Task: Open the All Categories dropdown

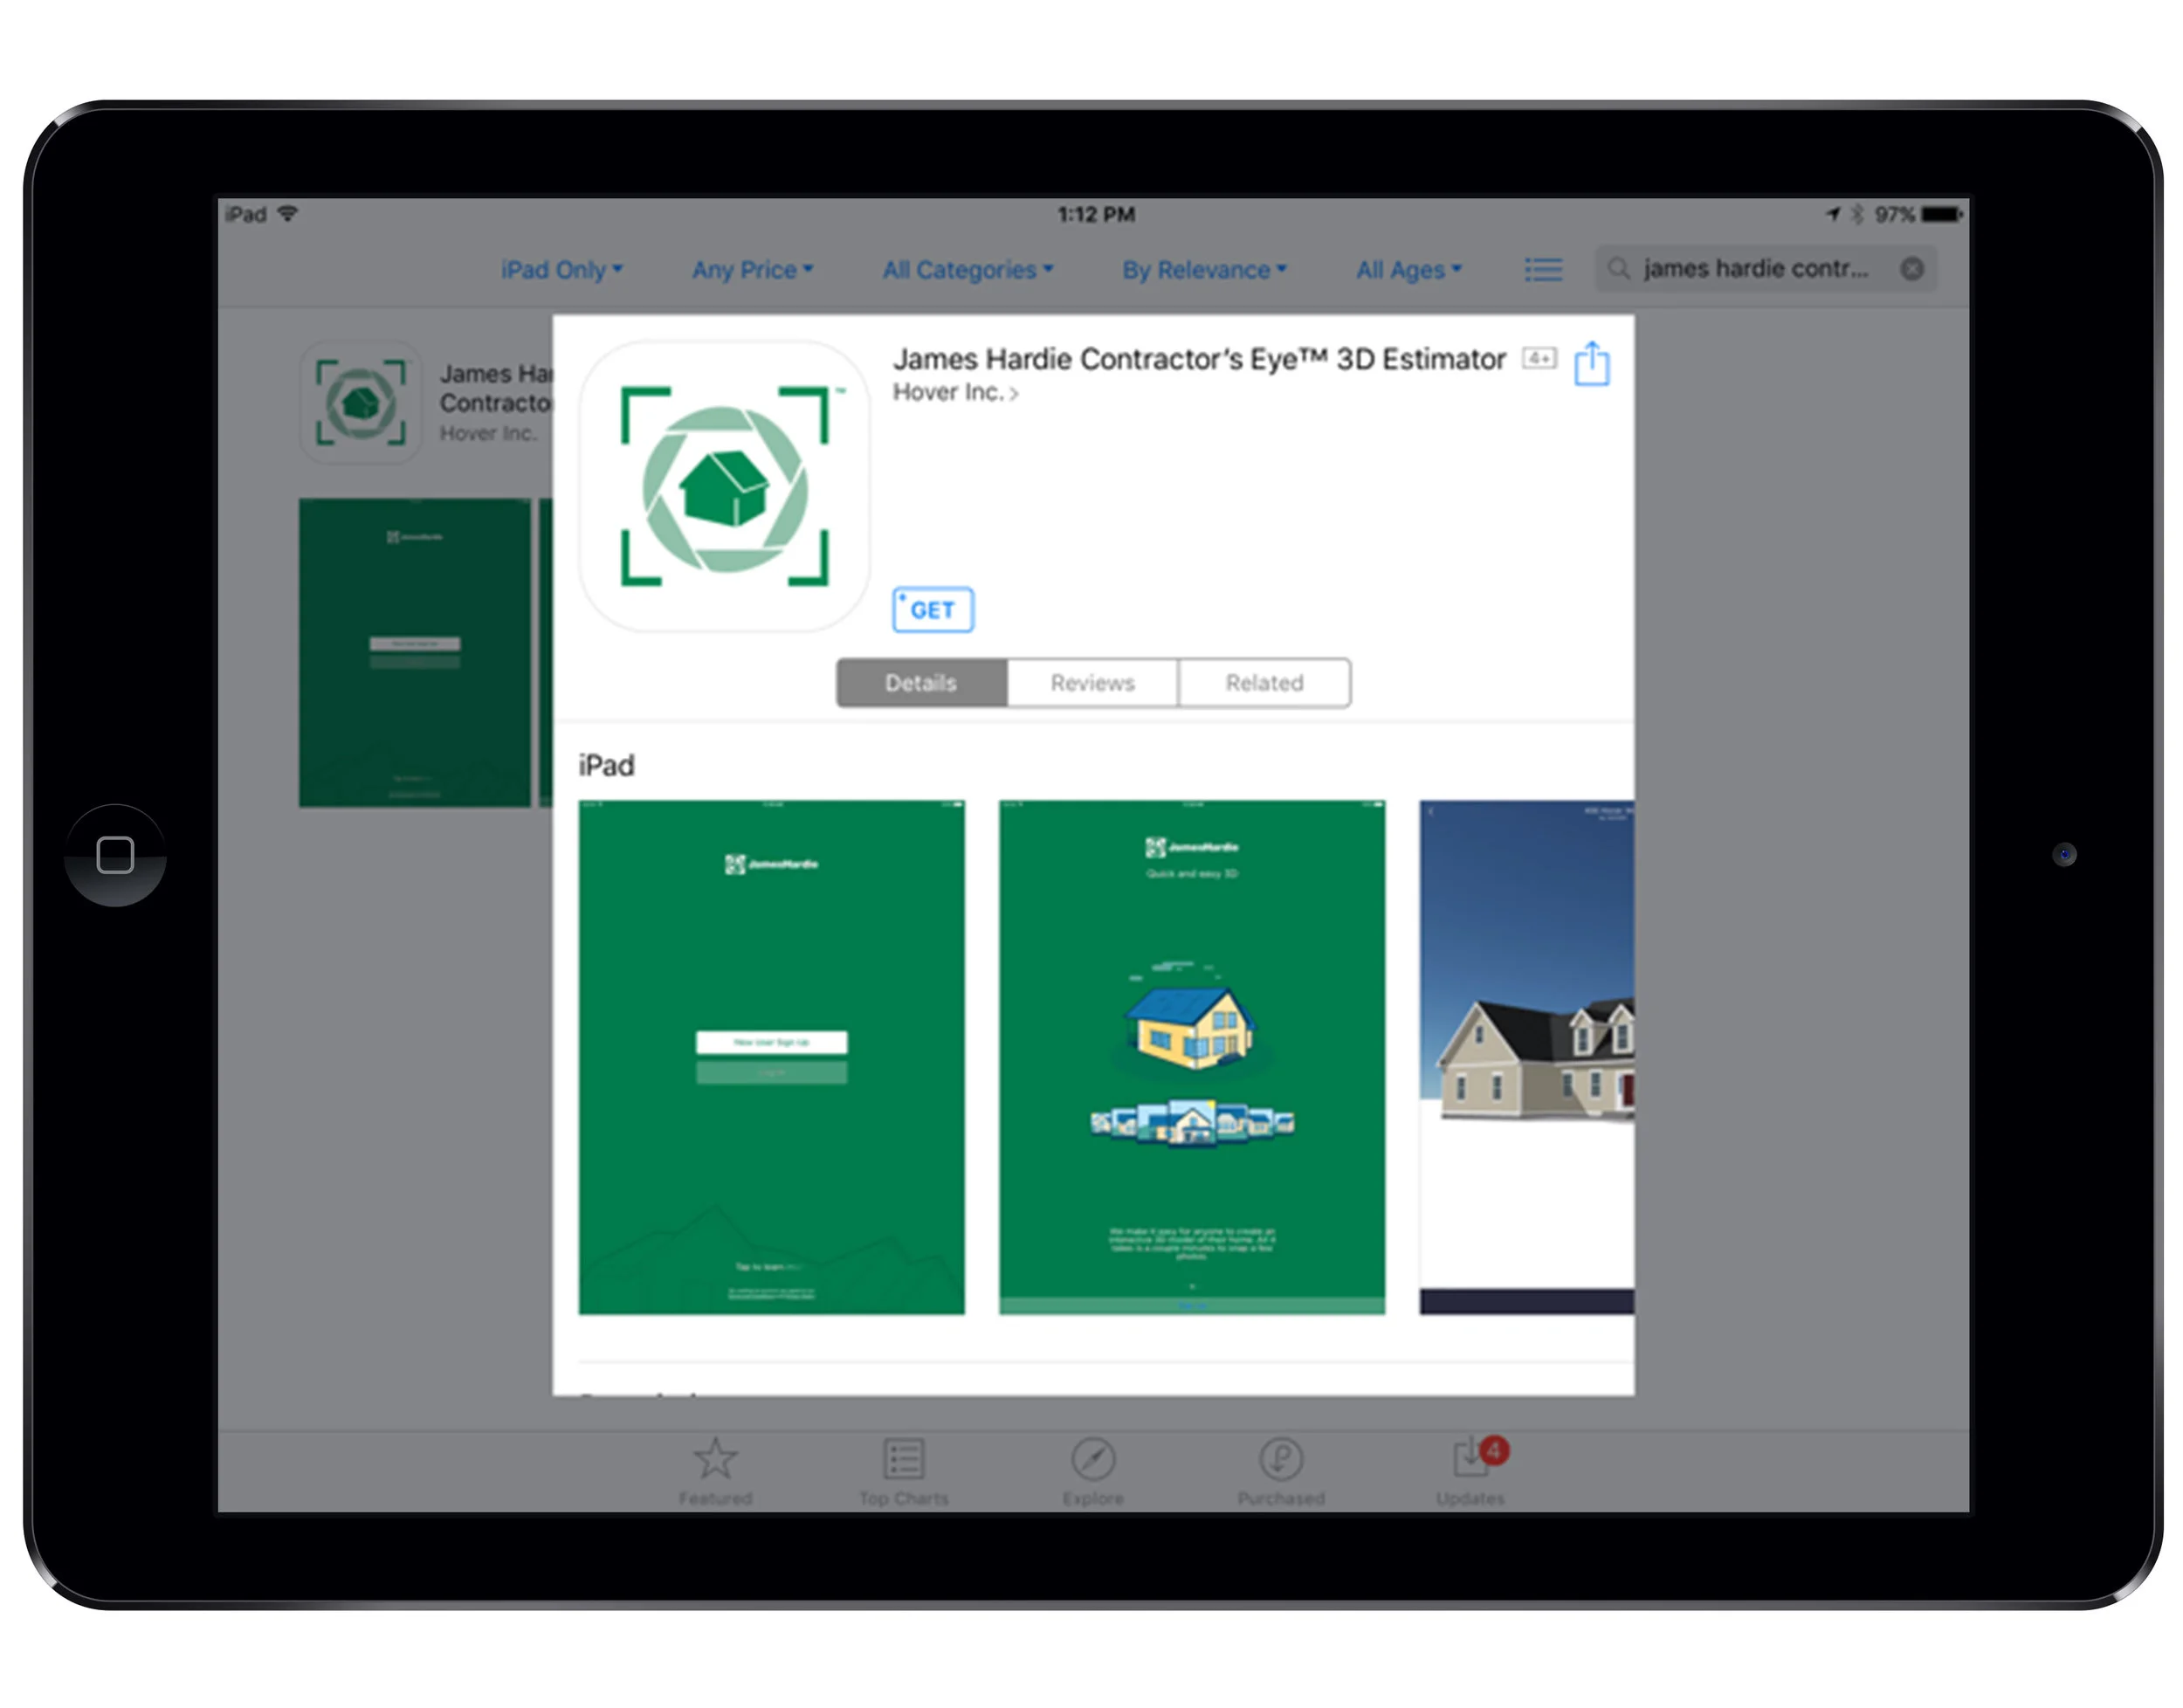Action: [x=967, y=270]
